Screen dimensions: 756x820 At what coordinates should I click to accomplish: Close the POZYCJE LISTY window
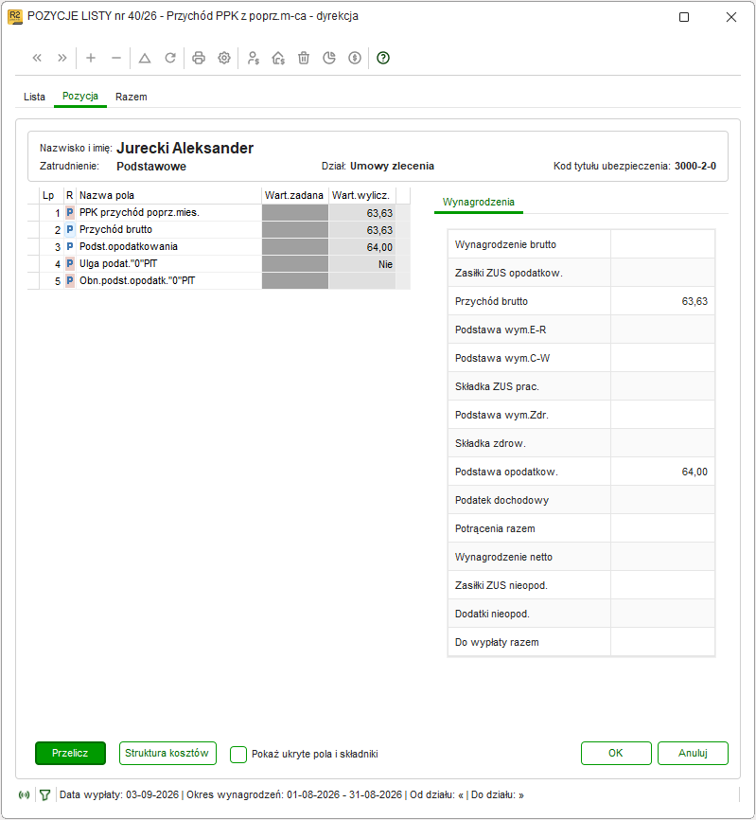point(731,17)
